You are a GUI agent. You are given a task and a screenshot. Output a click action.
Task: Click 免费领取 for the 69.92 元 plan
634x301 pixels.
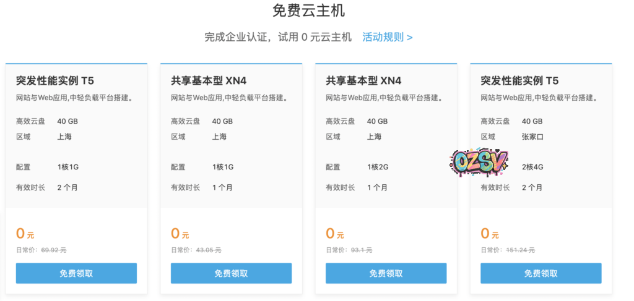point(76,273)
